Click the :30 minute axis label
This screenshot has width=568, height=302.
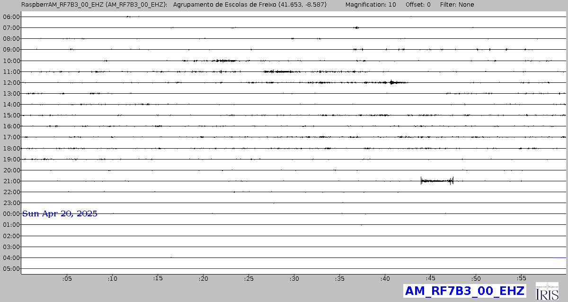point(294,279)
